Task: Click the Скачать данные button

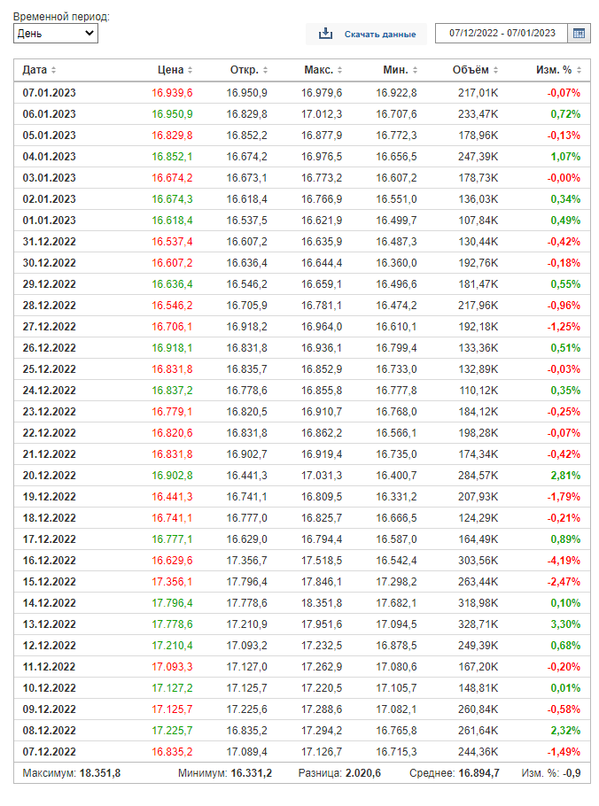Action: pyautogui.click(x=379, y=35)
